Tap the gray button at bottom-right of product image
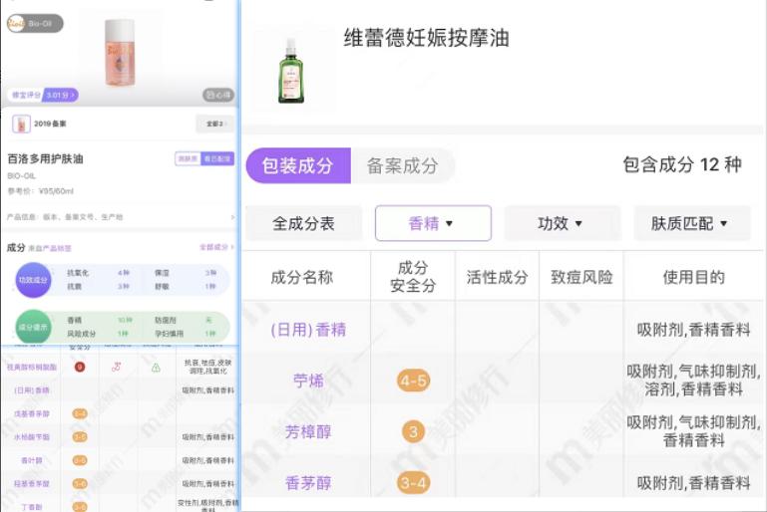This screenshot has width=767, height=512. (218, 96)
